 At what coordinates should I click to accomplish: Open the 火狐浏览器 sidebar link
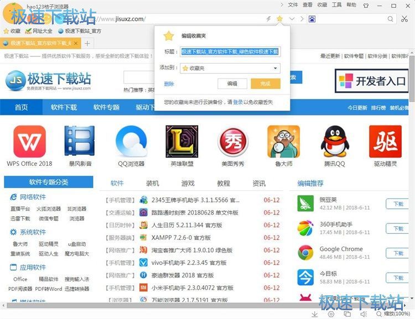point(49,208)
